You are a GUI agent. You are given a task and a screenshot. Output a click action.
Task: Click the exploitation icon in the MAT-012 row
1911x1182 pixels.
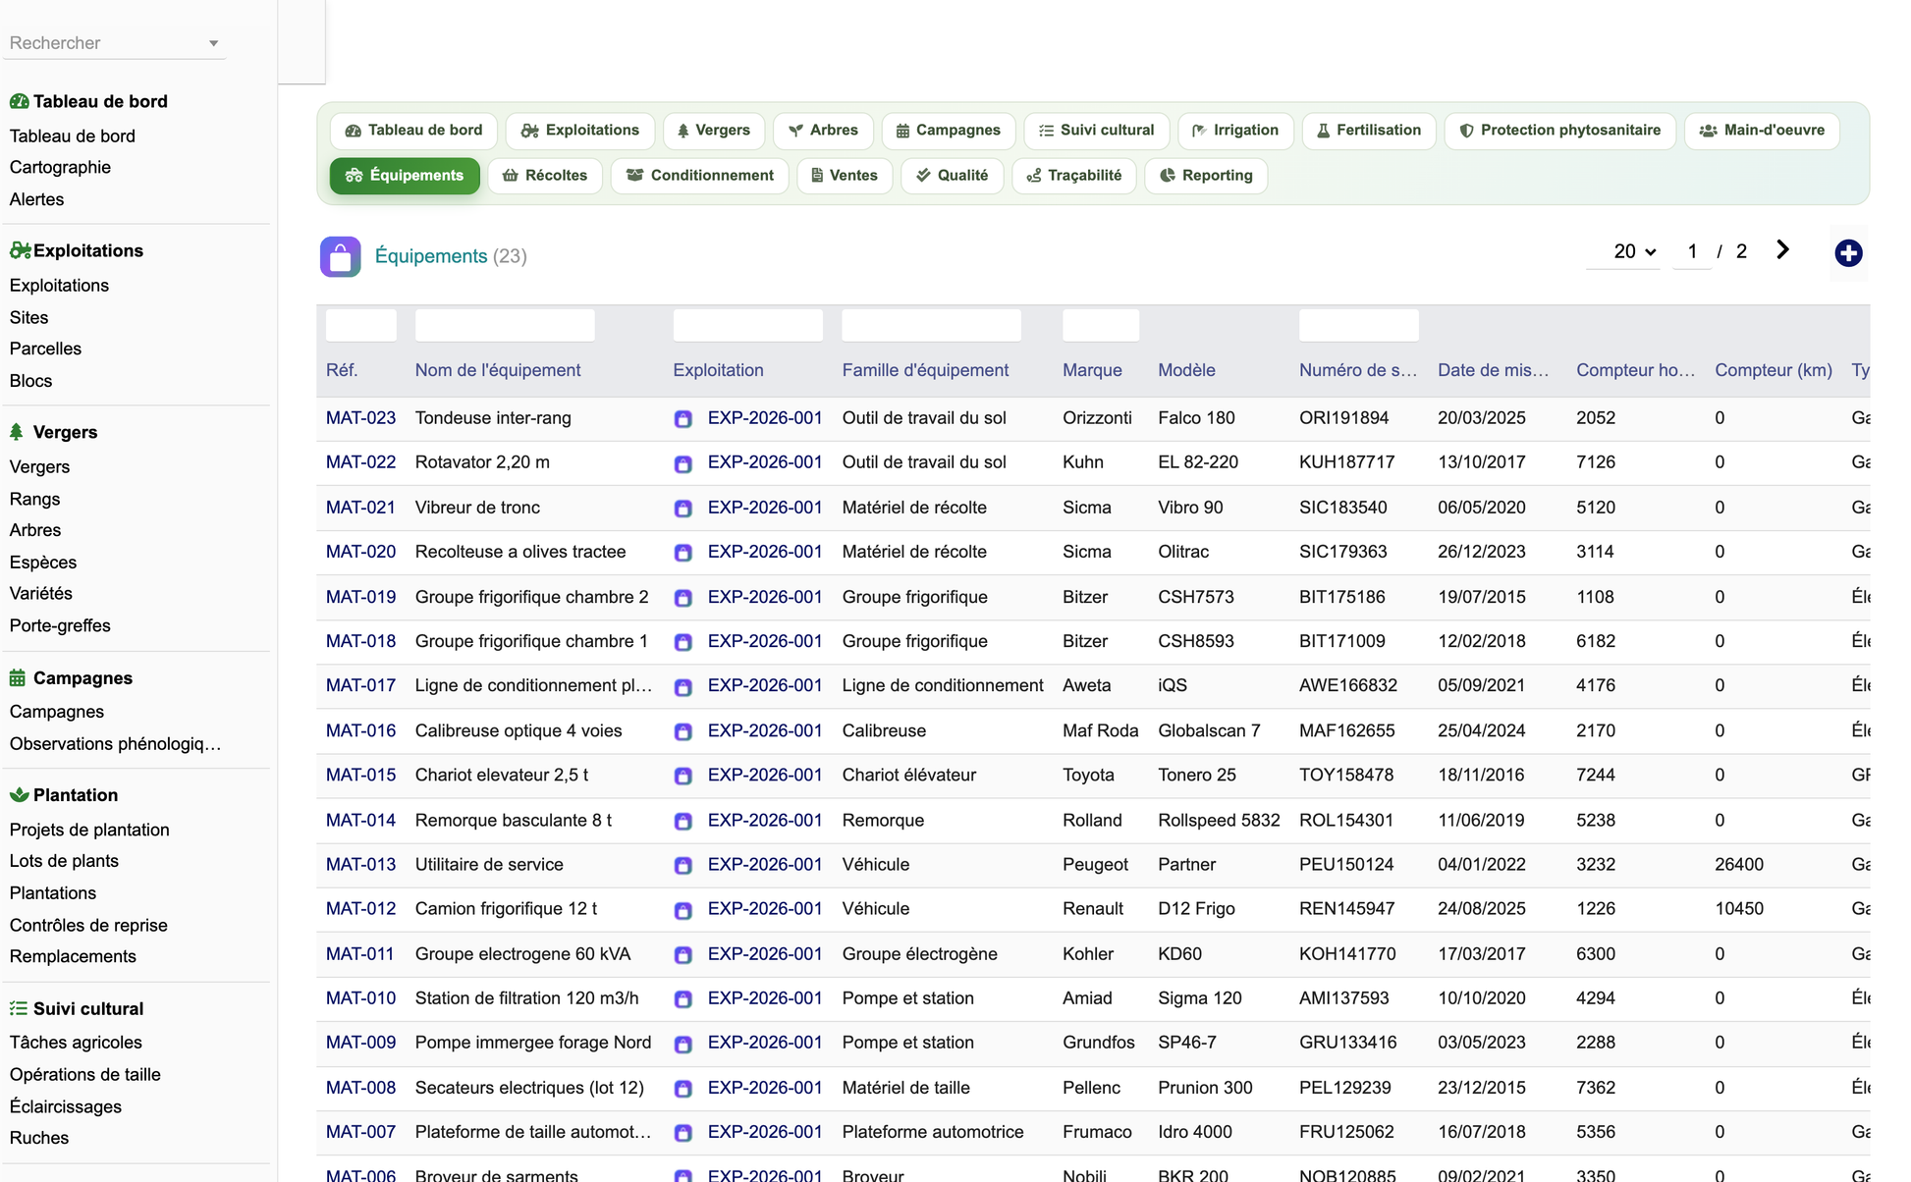click(682, 910)
